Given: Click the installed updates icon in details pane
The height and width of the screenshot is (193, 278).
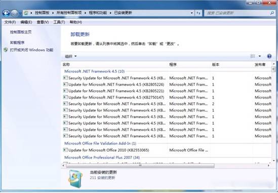Looking at the screenshot, I should [75, 179].
